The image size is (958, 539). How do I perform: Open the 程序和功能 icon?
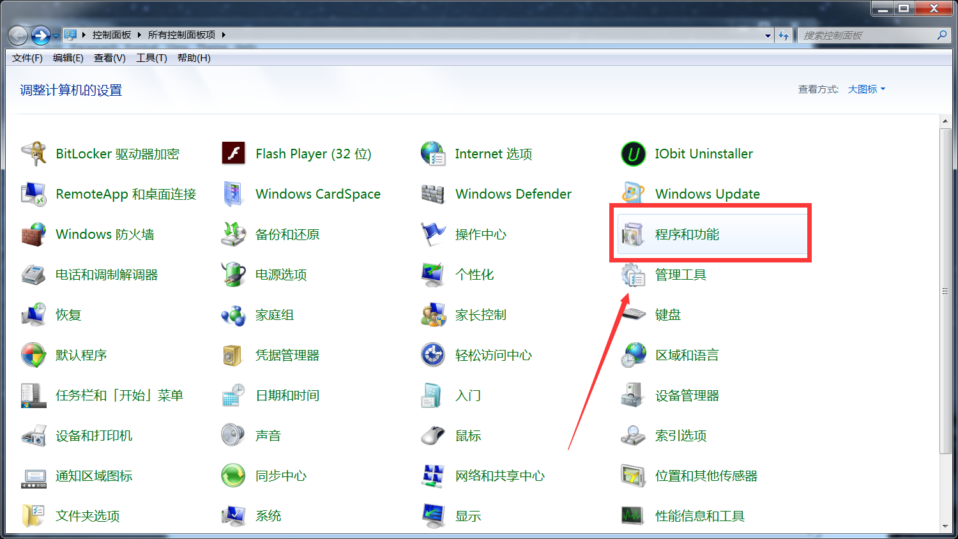[x=633, y=234]
